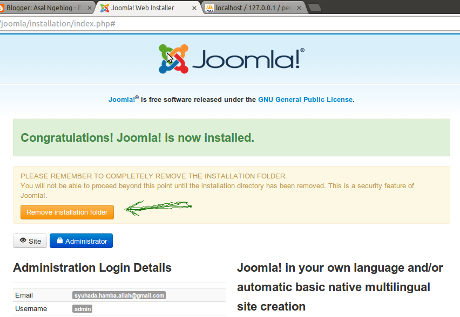Close the localhost / 127.0.0.1 tab

299,8
